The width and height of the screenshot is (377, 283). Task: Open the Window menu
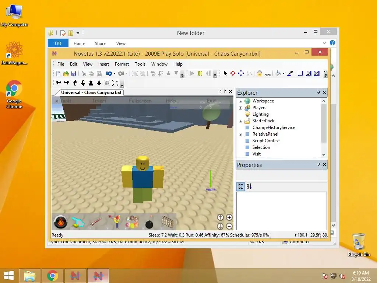(x=159, y=64)
